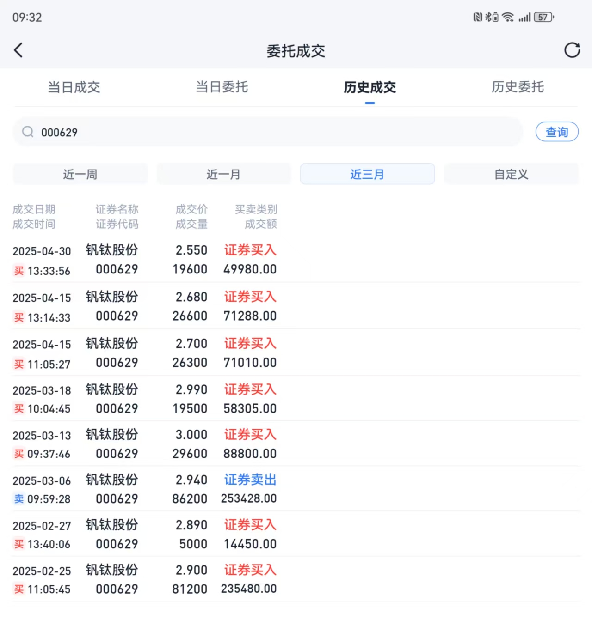
Task: Switch to 当日成交 tab
Action: point(74,87)
